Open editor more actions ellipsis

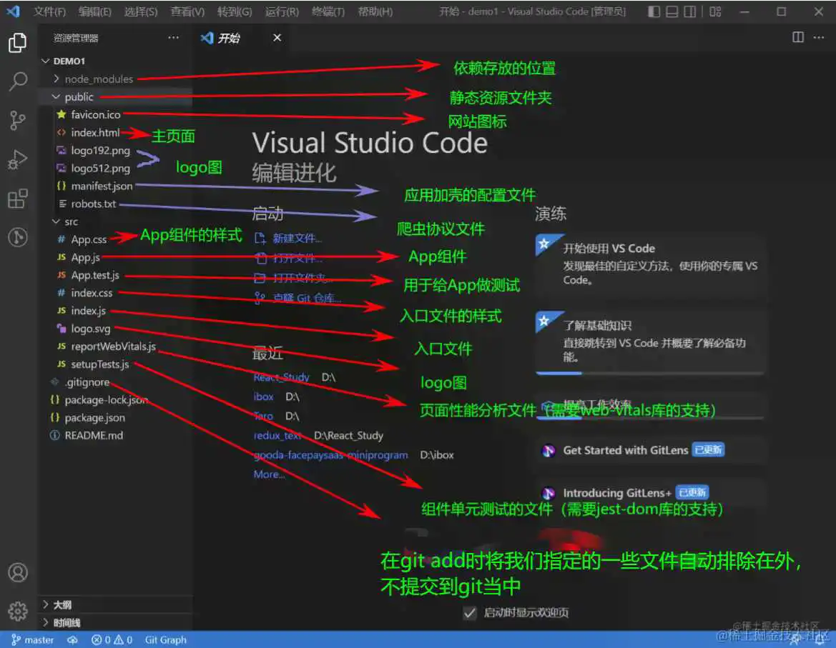pos(818,37)
